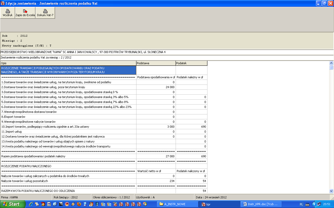
Task: Click the application icon in title bar
Action: point(3,3)
